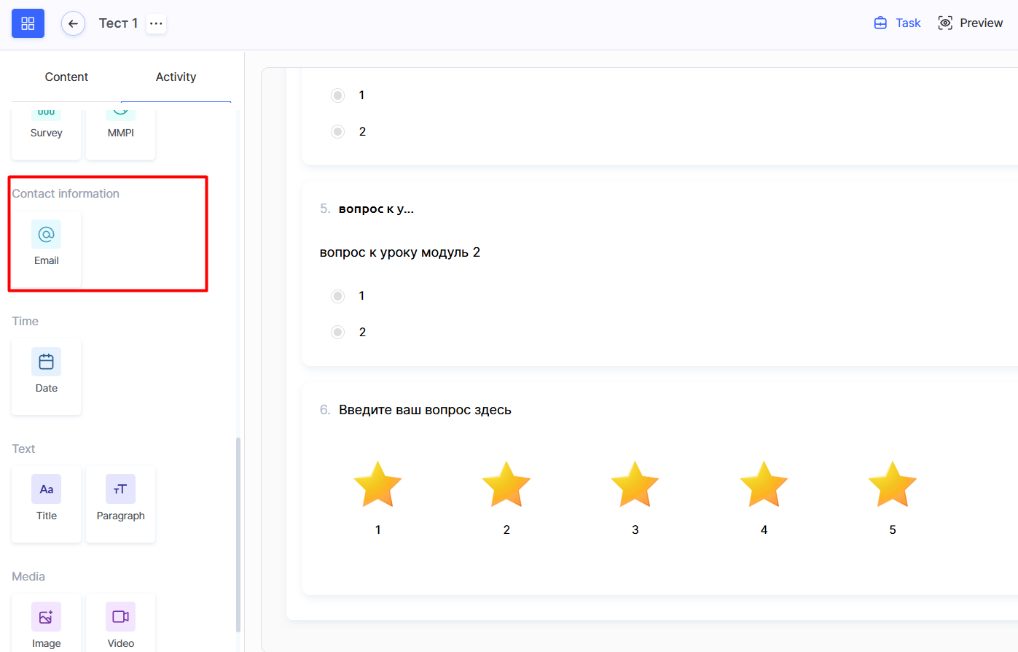Image resolution: width=1018 pixels, height=652 pixels.
Task: Add the MMPI element
Action: click(x=120, y=128)
